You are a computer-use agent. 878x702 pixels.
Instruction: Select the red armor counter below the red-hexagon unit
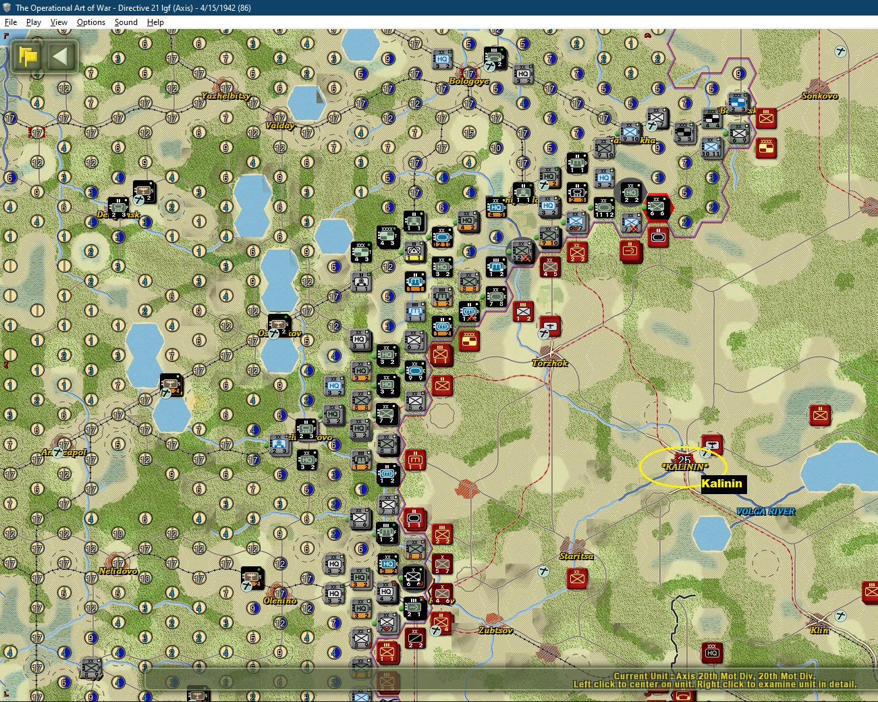click(x=658, y=237)
